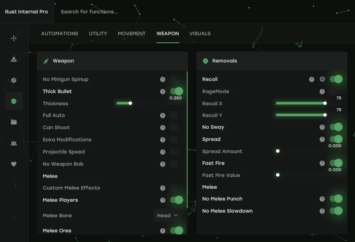Show help for No Sway

(322, 127)
